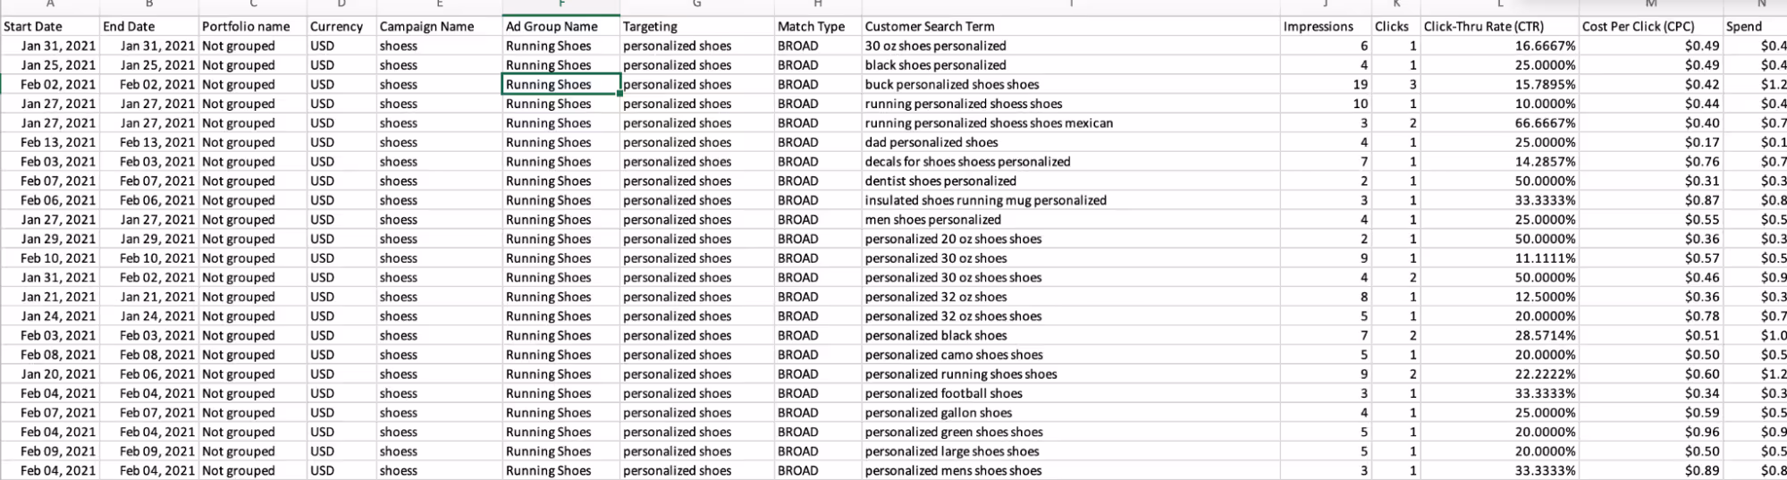The image size is (1787, 480).
Task: Grab the fill handle of selected Running Shoes cell
Action: click(620, 93)
